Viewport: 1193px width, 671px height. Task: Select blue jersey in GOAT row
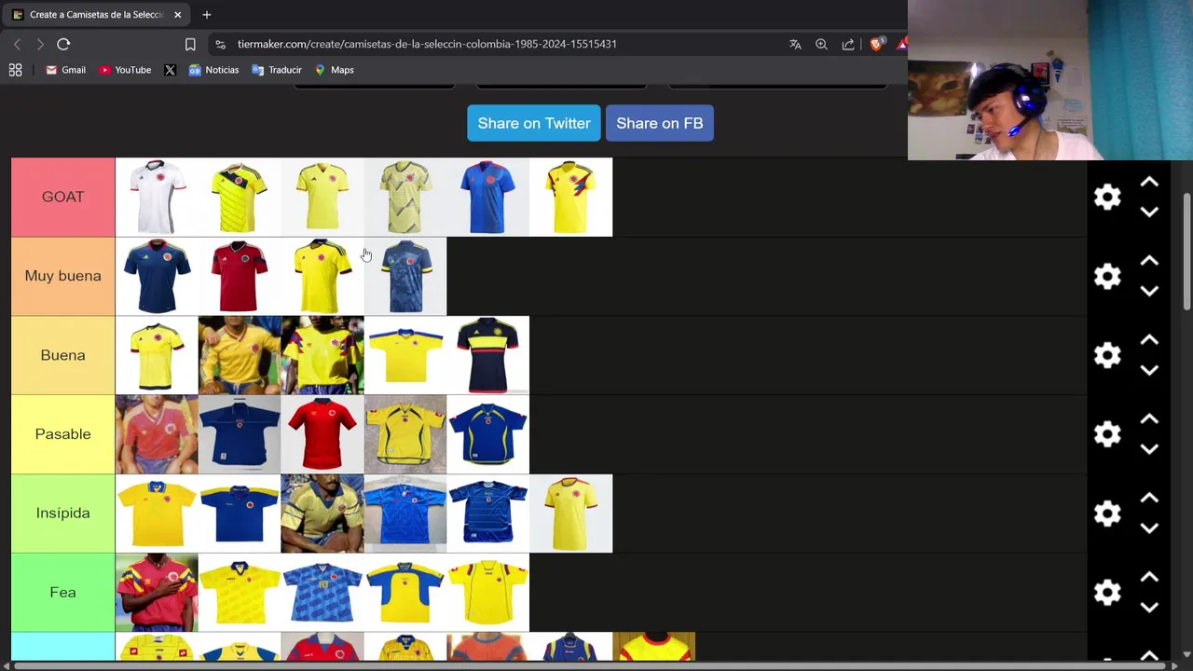point(487,197)
